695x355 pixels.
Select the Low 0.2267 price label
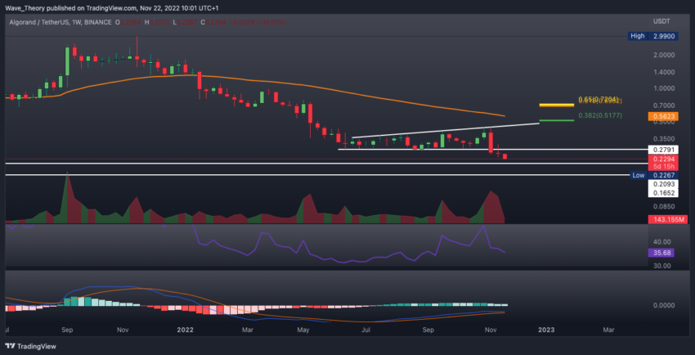pos(653,176)
